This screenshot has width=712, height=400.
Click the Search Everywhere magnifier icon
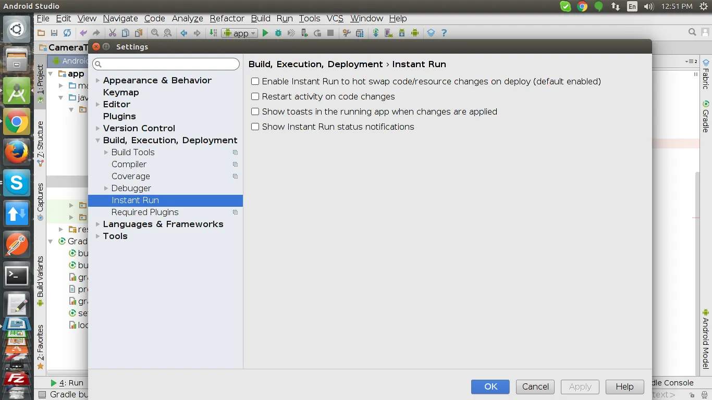pyautogui.click(x=692, y=32)
